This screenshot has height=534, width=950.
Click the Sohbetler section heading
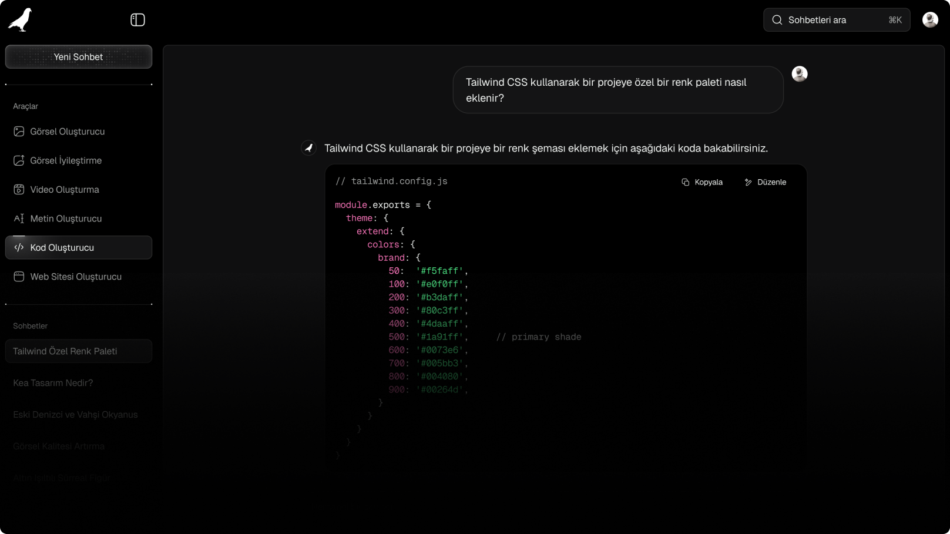(x=31, y=326)
